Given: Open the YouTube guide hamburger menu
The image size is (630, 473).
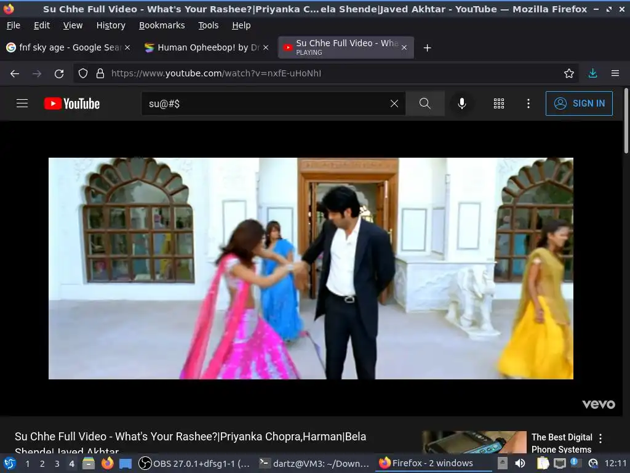Looking at the screenshot, I should pyautogui.click(x=22, y=103).
